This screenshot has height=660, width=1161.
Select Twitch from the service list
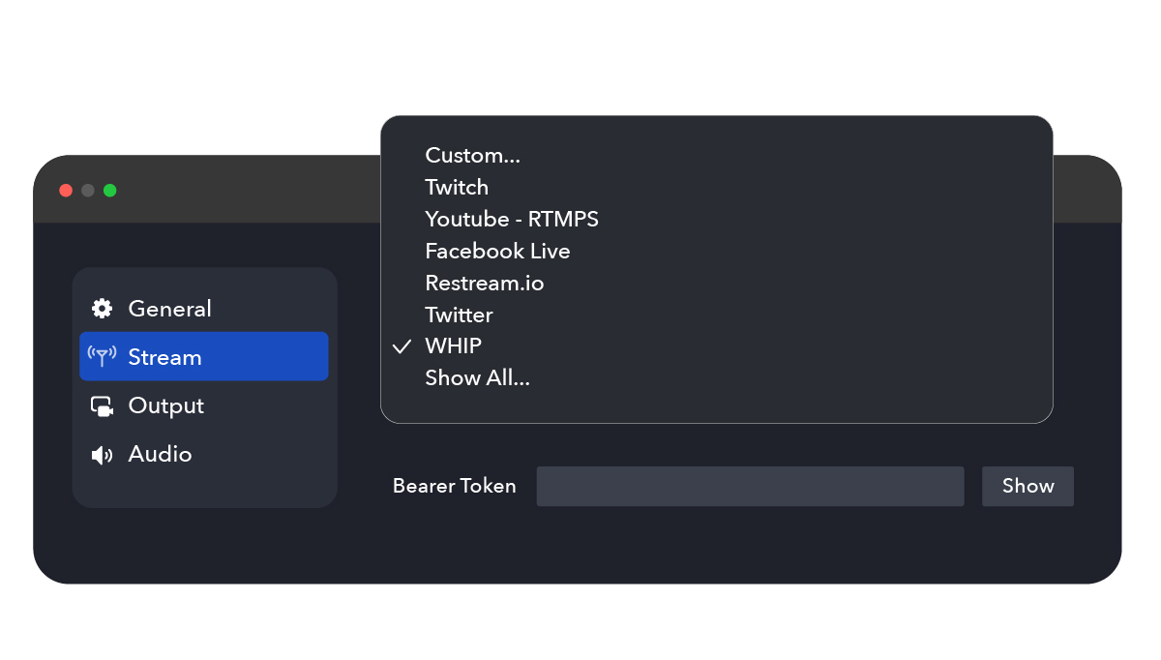click(x=457, y=187)
